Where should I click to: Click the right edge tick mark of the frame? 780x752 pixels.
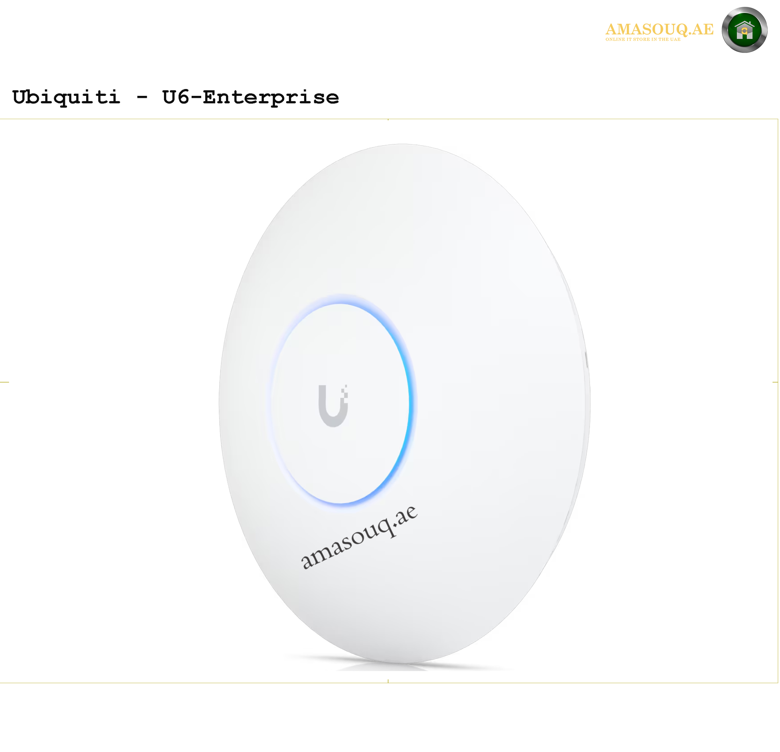(775, 382)
